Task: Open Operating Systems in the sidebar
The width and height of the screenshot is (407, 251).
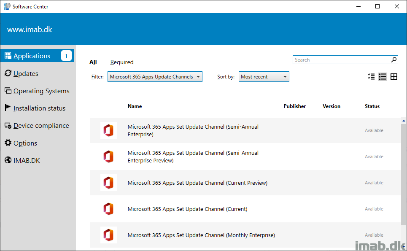Action: 37,91
